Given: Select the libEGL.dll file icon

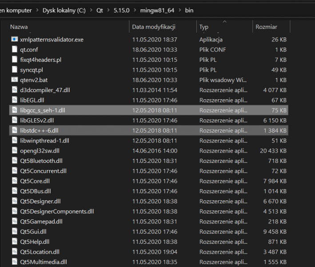Looking at the screenshot, I should click(x=15, y=100).
